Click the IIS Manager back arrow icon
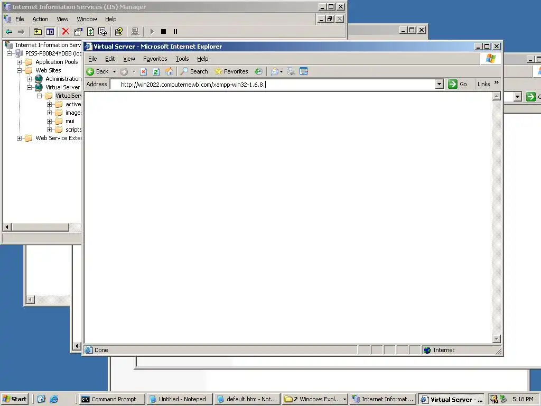Screen dimensions: 541x406 pos(10,32)
